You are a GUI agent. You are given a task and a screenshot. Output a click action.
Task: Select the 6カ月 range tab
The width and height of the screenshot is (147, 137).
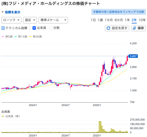[119, 20]
